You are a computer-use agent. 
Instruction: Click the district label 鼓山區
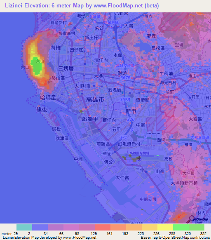coord(58,78)
